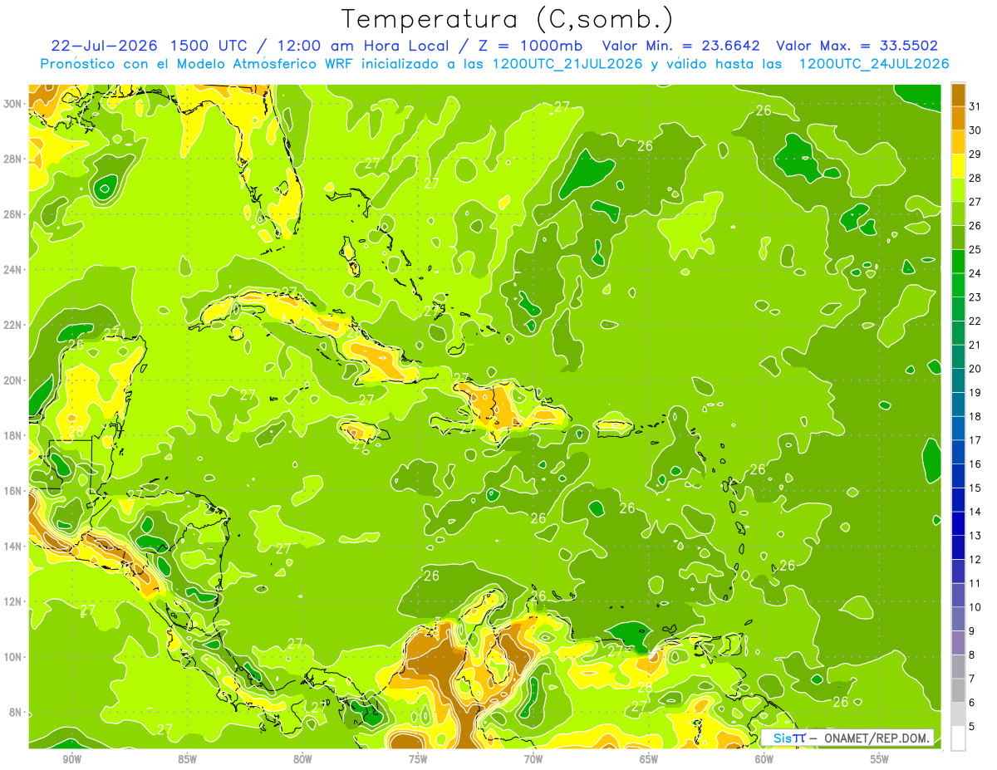This screenshot has height=770, width=997.
Task: Click the legend value 25
Action: pos(975,249)
